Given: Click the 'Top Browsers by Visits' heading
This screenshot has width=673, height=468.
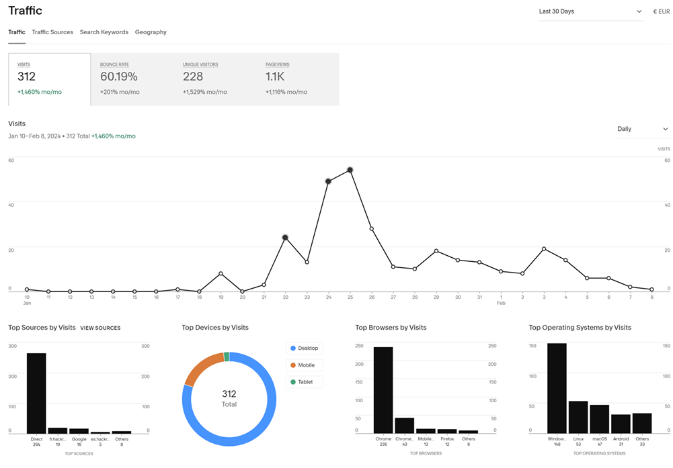Looking at the screenshot, I should click(391, 328).
